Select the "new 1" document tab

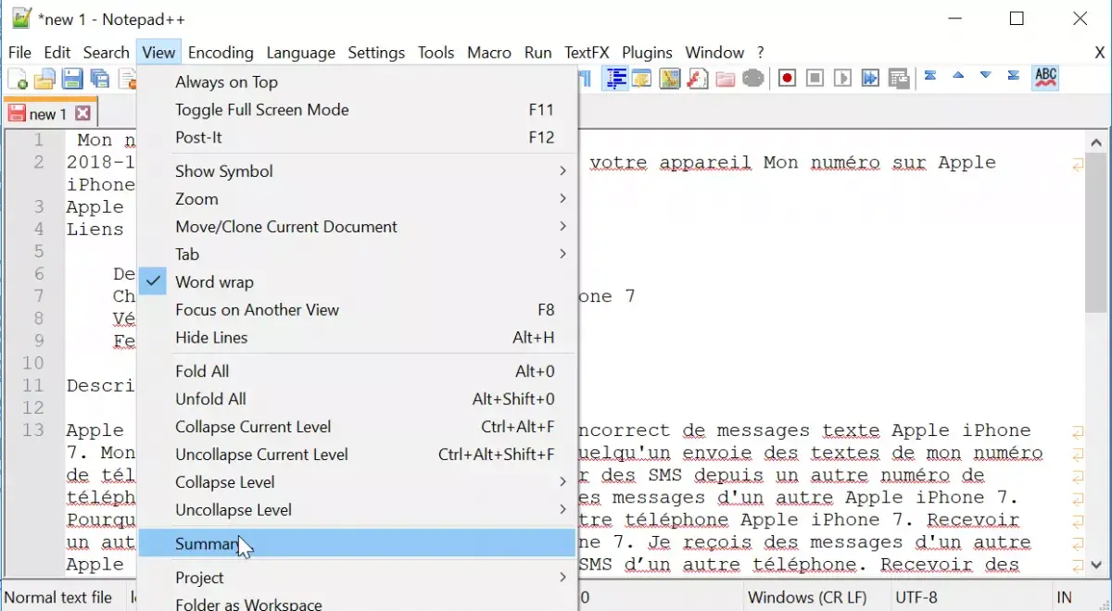click(x=49, y=114)
